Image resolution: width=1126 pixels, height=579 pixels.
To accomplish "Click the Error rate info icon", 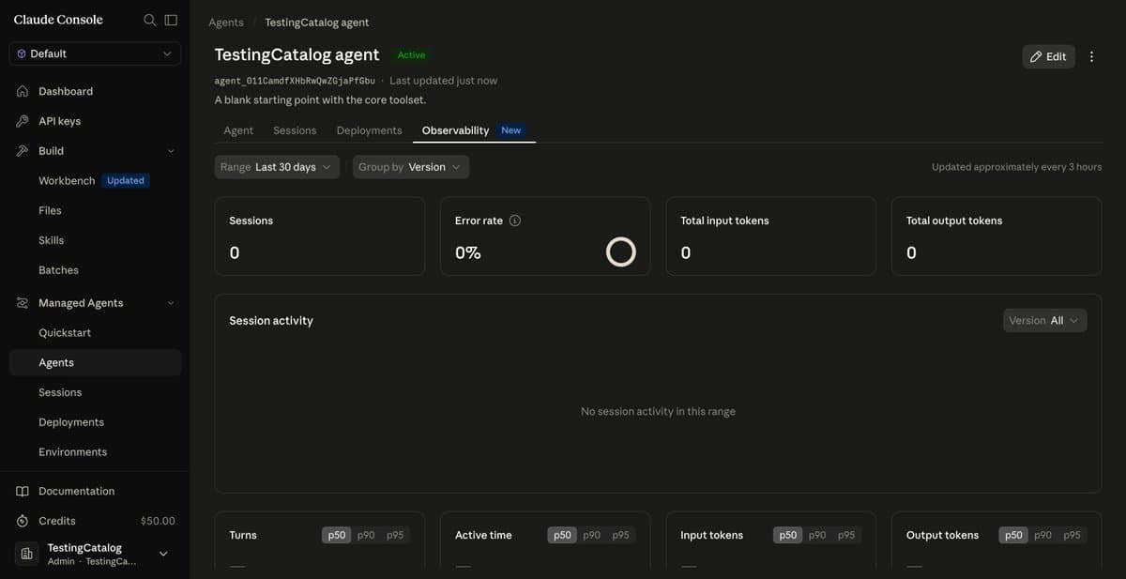I will coord(514,221).
